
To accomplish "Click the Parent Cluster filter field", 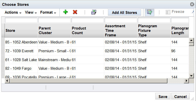I will coord(54,20).
